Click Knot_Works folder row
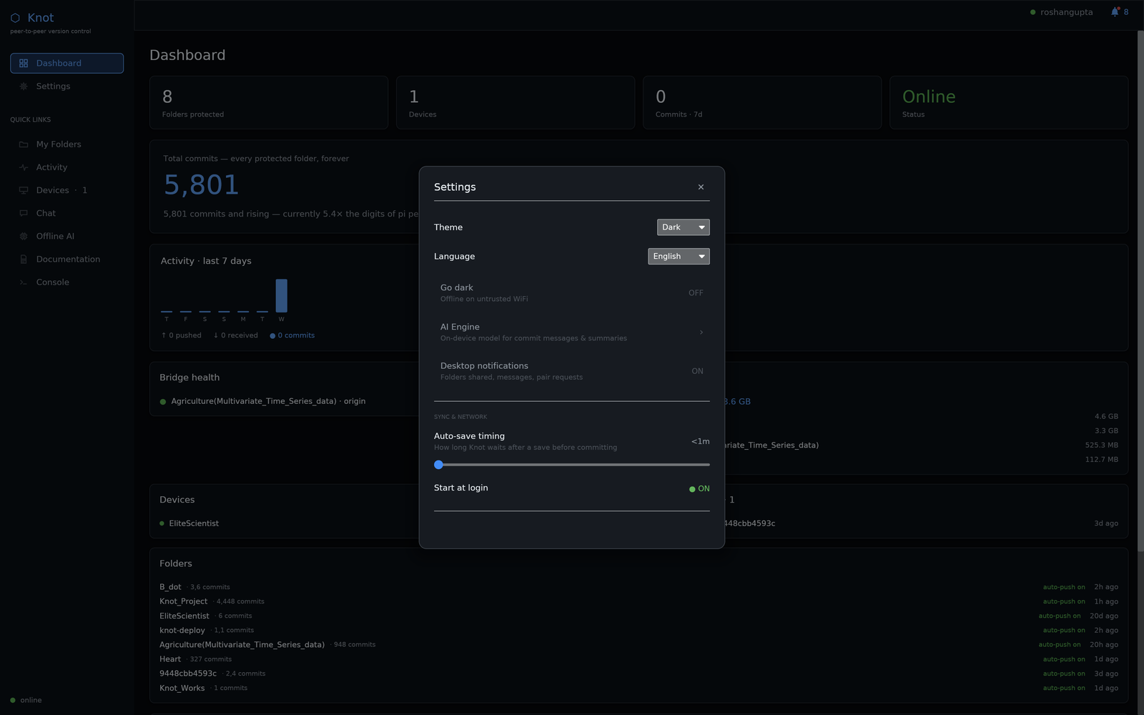This screenshot has height=715, width=1144. pyautogui.click(x=638, y=688)
